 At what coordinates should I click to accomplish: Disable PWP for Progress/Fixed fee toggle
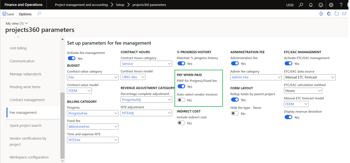[181, 87]
